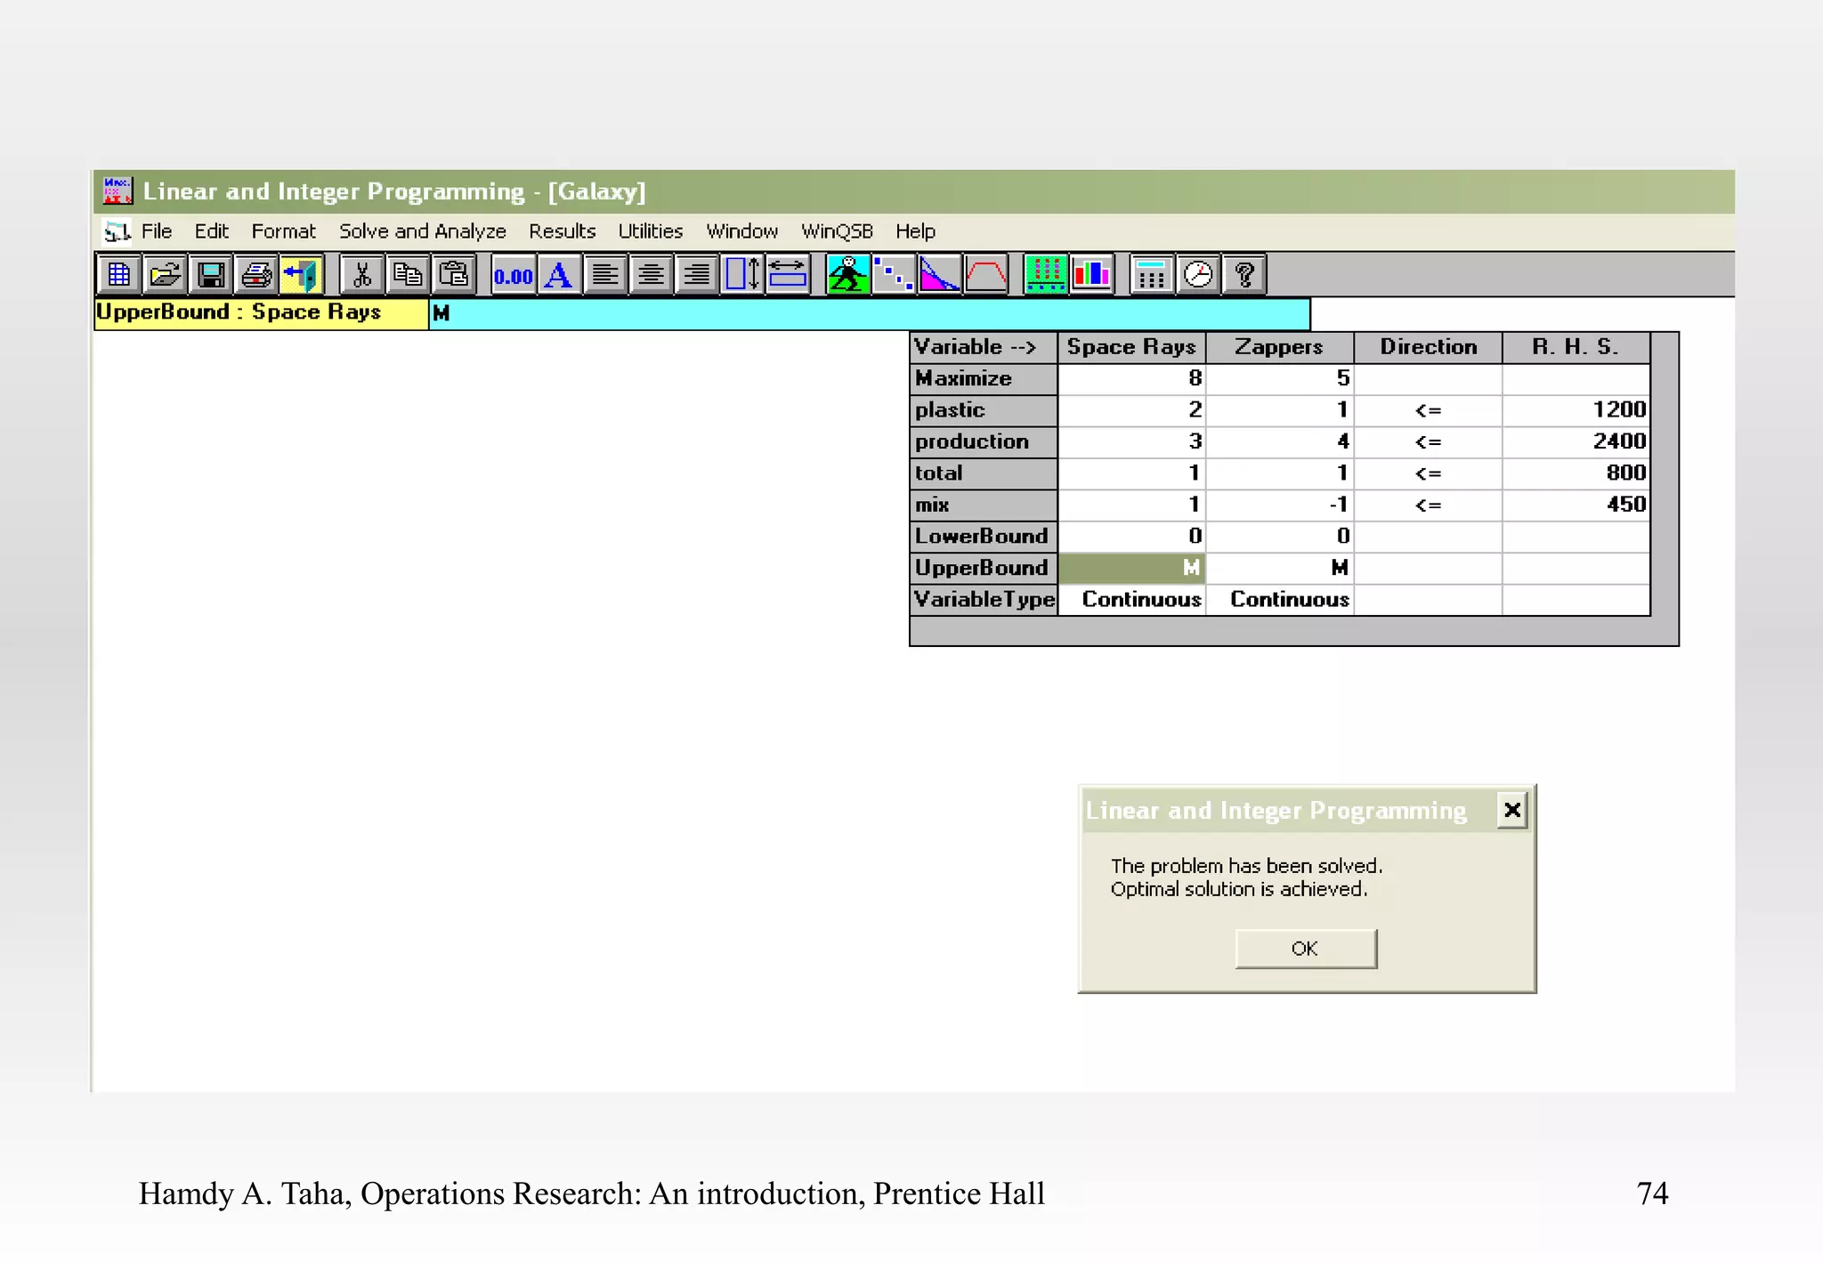Click the Font letter A icon

pos(559,275)
